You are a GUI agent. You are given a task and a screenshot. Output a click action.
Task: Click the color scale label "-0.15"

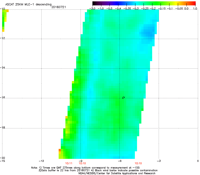162,9
